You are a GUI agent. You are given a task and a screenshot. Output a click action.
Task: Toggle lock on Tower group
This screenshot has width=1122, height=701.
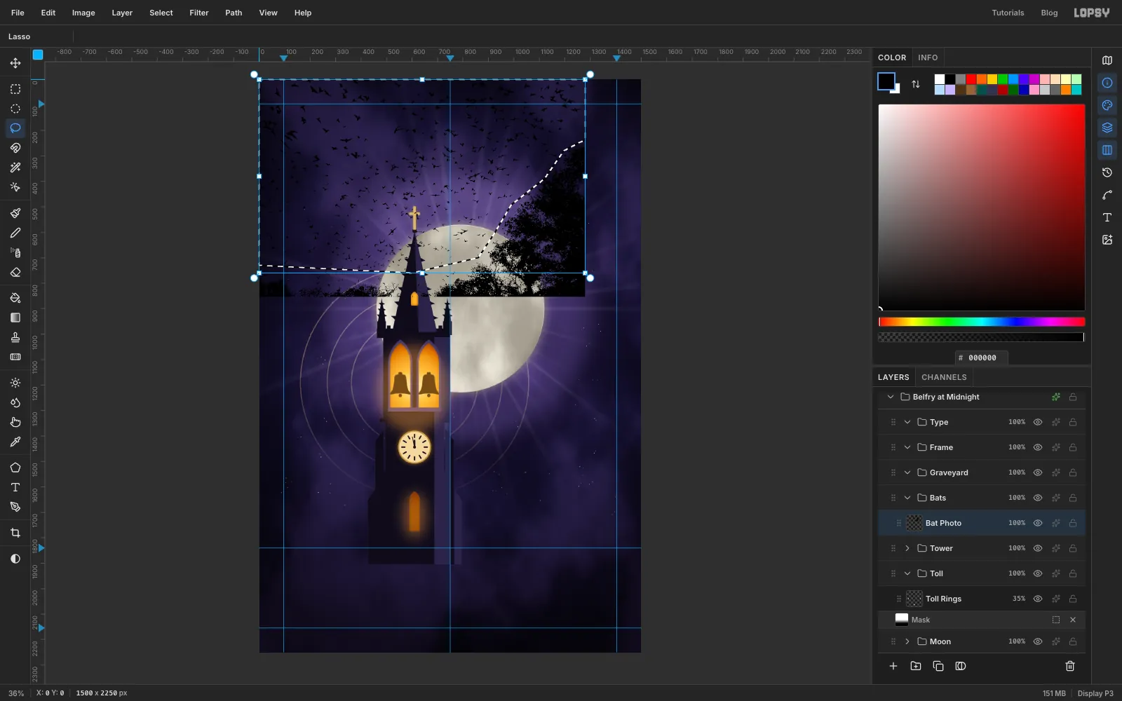(1073, 548)
